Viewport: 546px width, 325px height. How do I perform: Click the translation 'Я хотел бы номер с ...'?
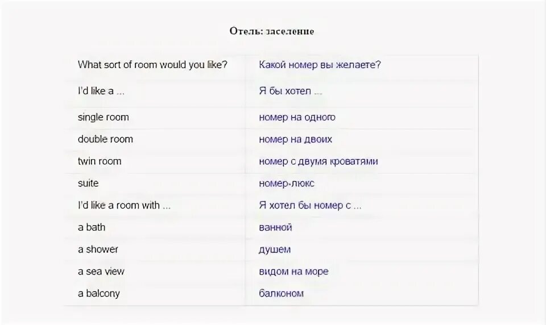[x=310, y=205]
